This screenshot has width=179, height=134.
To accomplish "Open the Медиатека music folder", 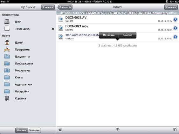I will pyautogui.click(x=7, y=70).
